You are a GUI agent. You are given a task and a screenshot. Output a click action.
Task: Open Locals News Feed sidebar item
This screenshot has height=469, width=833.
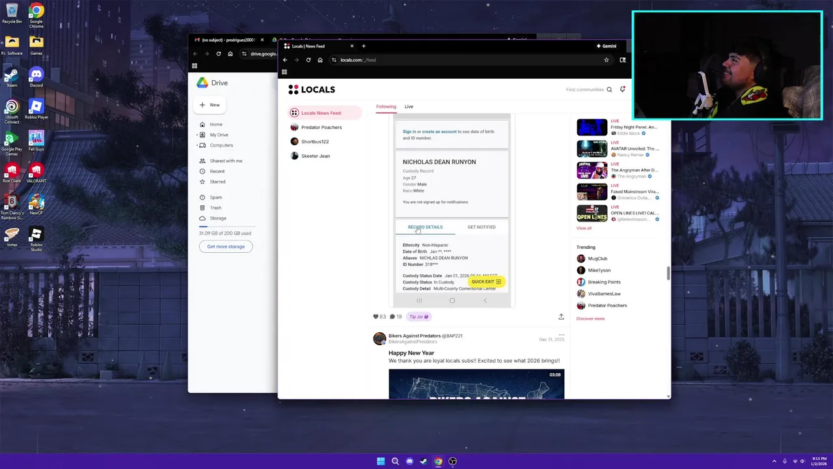pos(325,113)
